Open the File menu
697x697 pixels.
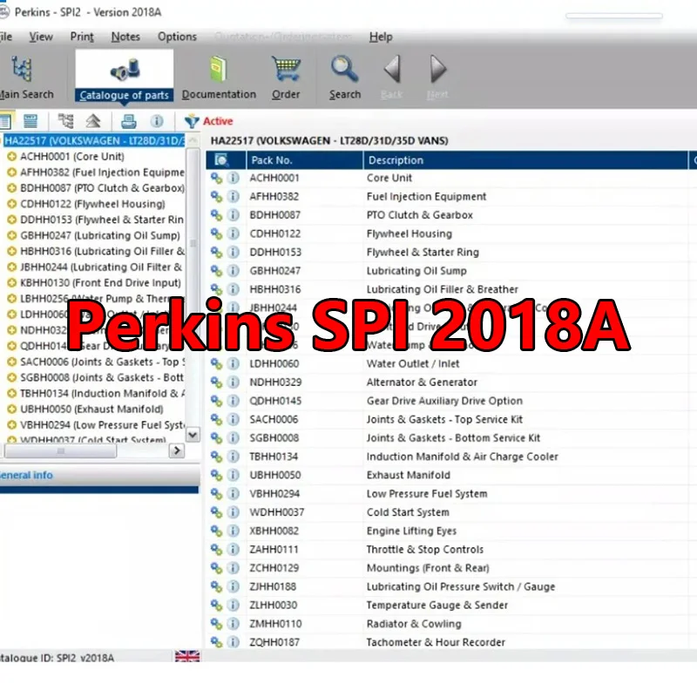point(6,37)
